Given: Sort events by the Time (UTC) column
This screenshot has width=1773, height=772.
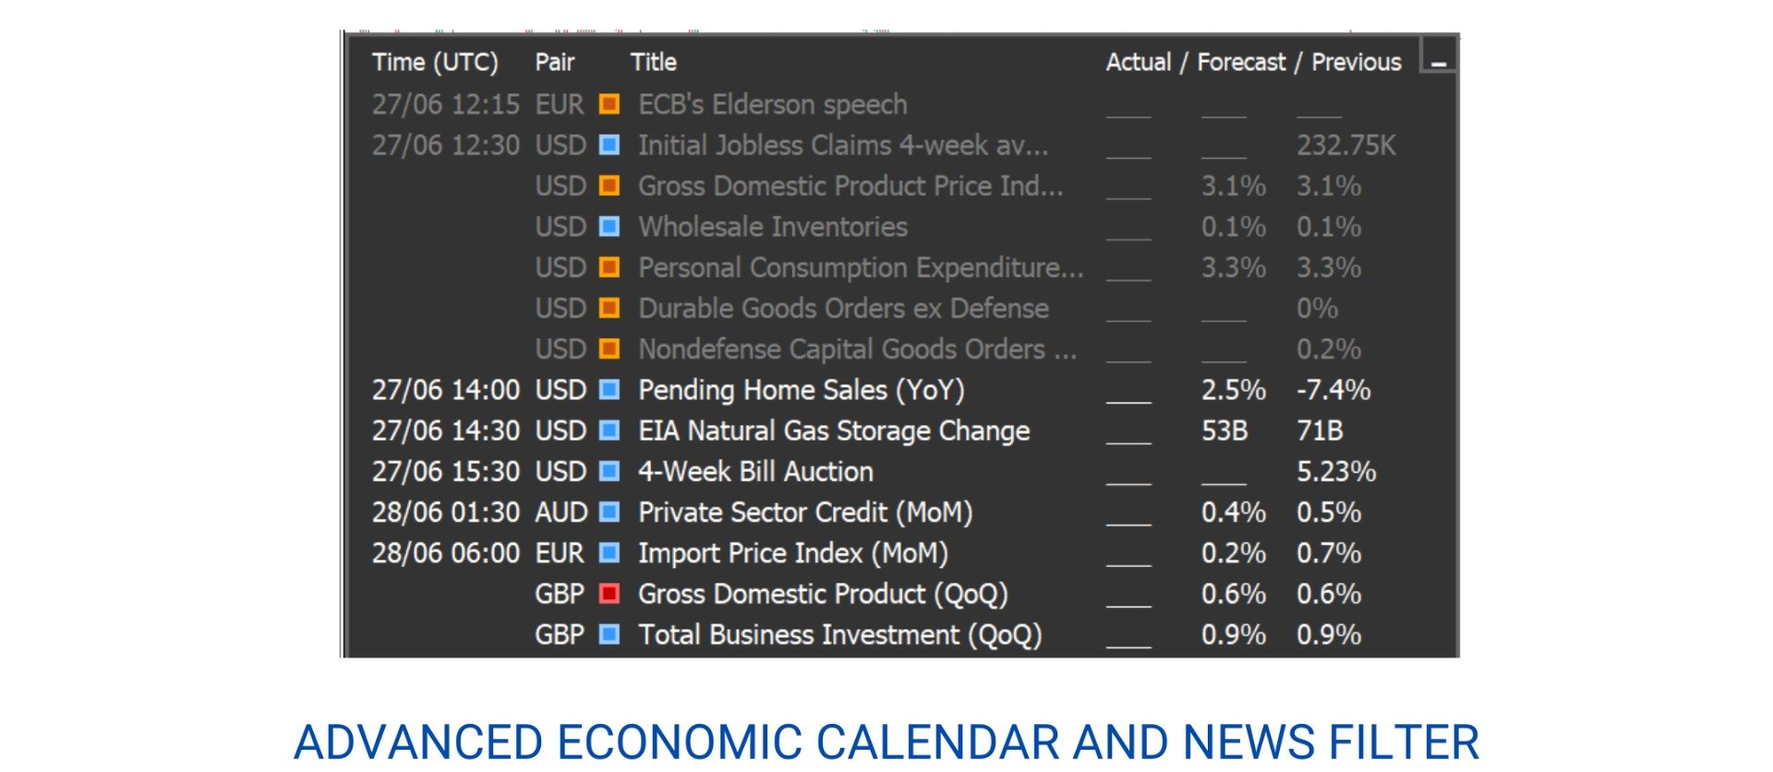Looking at the screenshot, I should pyautogui.click(x=434, y=63).
